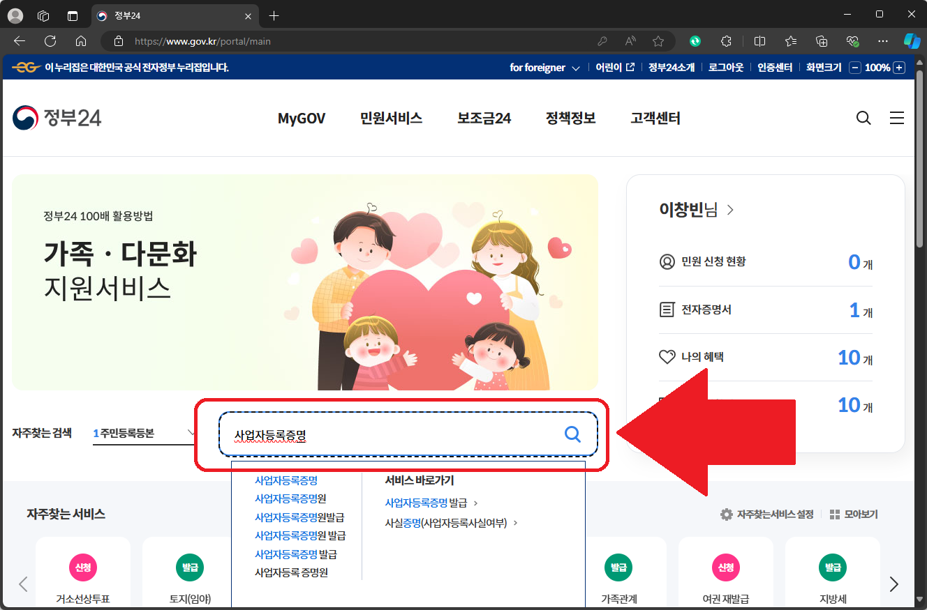This screenshot has height=610, width=927.
Task: Open browser extensions puzzle icon
Action: tap(726, 41)
